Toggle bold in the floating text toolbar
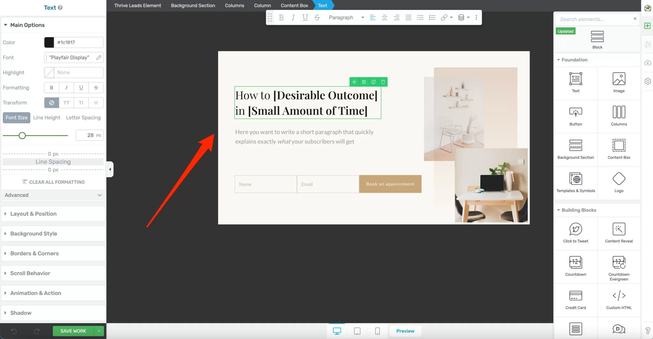 click(281, 18)
